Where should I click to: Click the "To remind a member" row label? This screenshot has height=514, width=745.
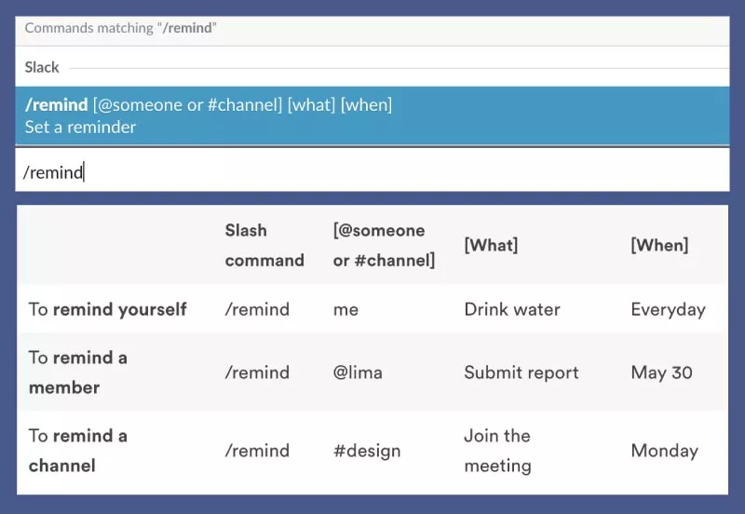point(78,372)
